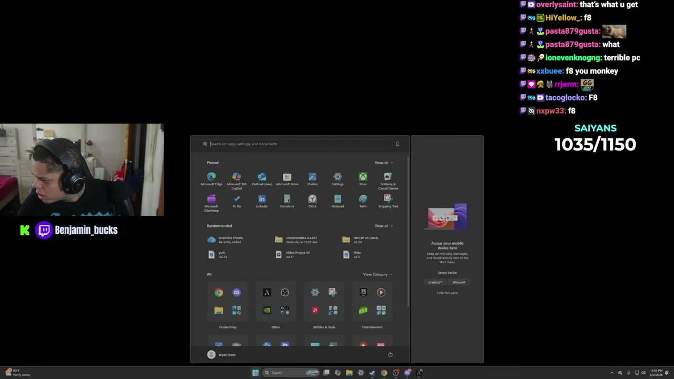The image size is (674, 379).
Task: Open Video Project 34 recommended file
Action: click(293, 255)
